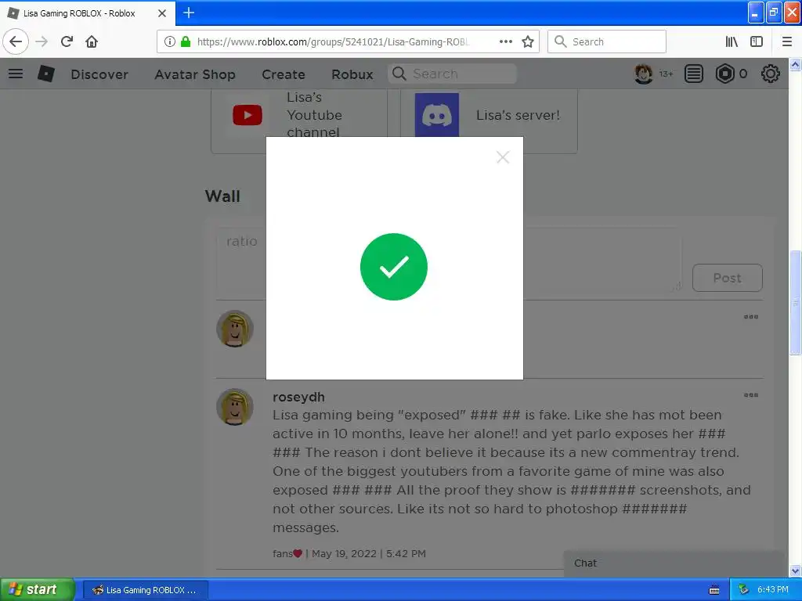Expand the Chat panel

point(674,563)
